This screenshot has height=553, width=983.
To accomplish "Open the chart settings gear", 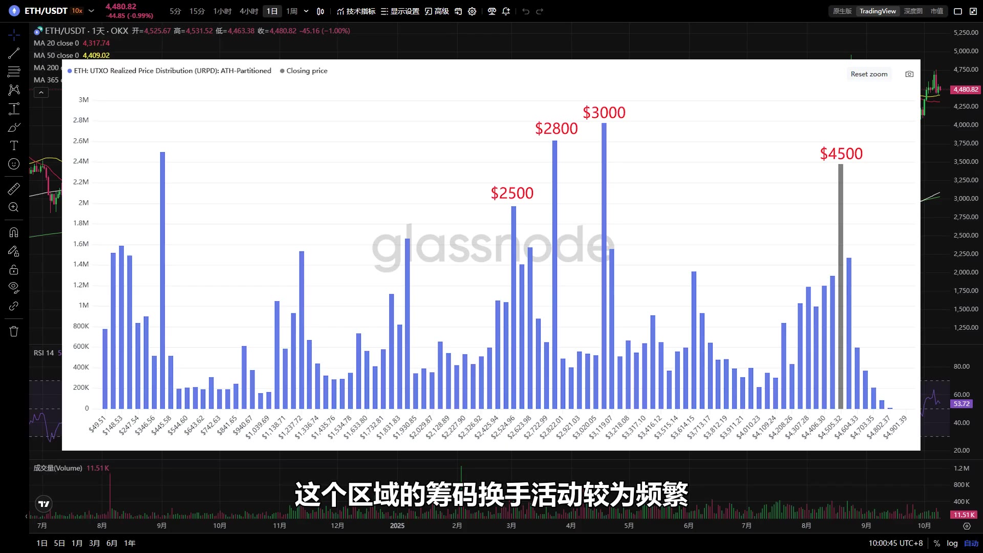I will pos(472,11).
